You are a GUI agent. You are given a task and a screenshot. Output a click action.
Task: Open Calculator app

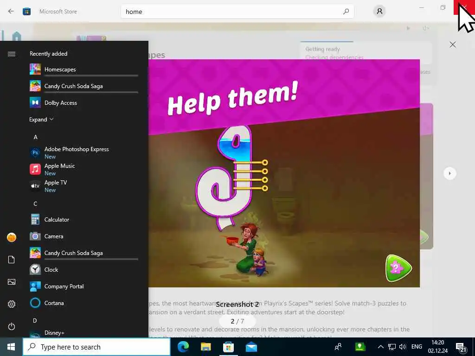point(84,219)
